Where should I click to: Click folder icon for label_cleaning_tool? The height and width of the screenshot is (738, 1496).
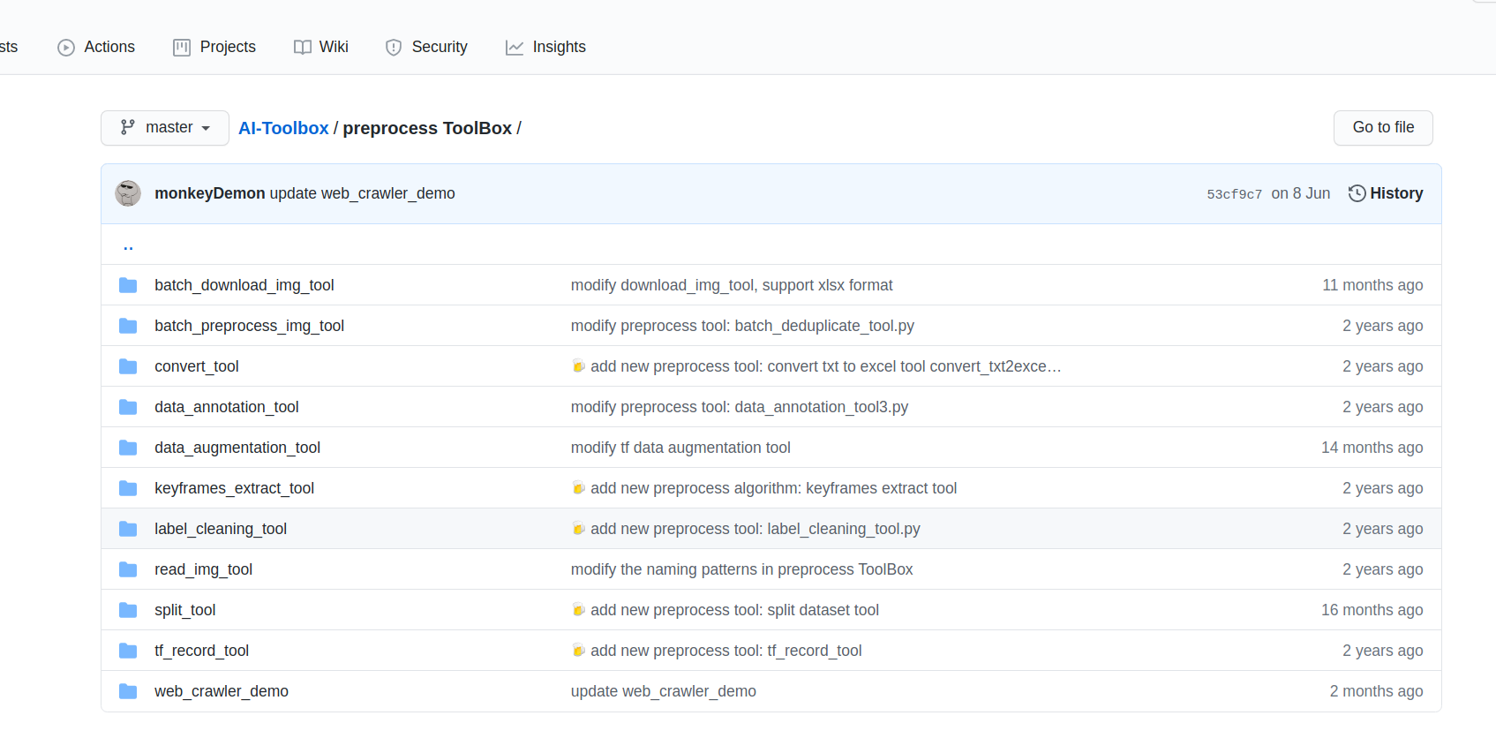tap(128, 529)
